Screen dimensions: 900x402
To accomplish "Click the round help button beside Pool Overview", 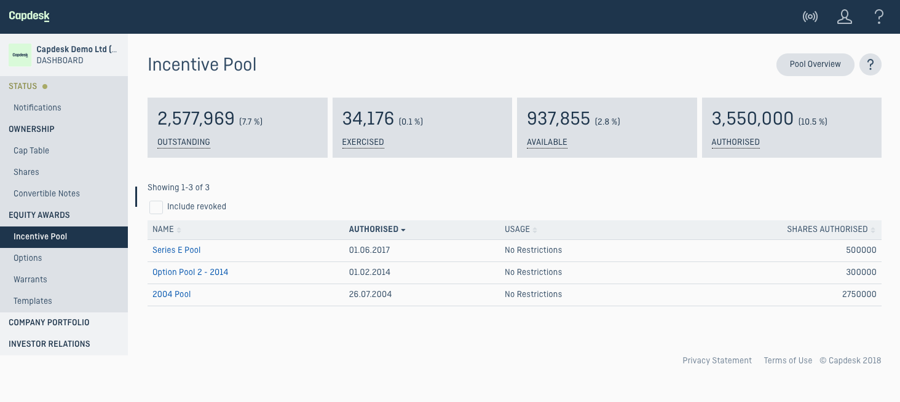I will (x=870, y=64).
